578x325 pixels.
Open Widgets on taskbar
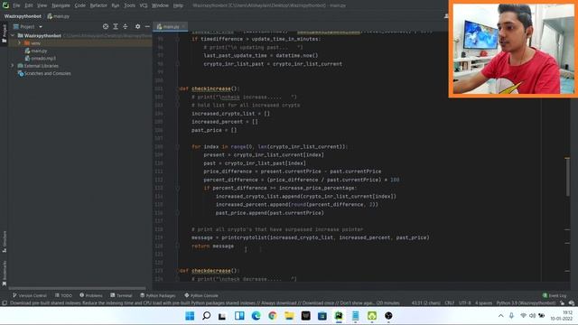[x=239, y=316]
